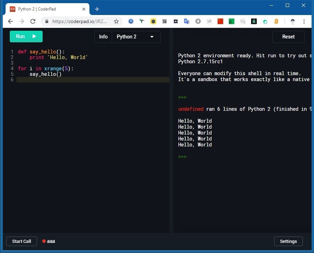Click the coderpad.io address bar
This screenshot has height=253, width=314.
(x=80, y=21)
